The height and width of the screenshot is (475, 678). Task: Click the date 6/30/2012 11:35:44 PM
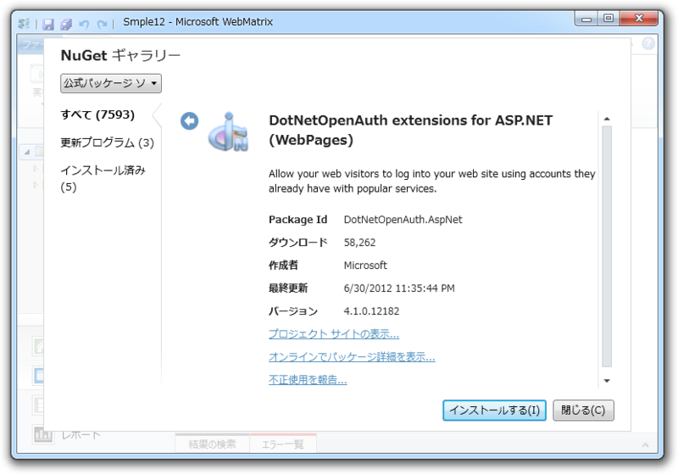click(x=399, y=288)
